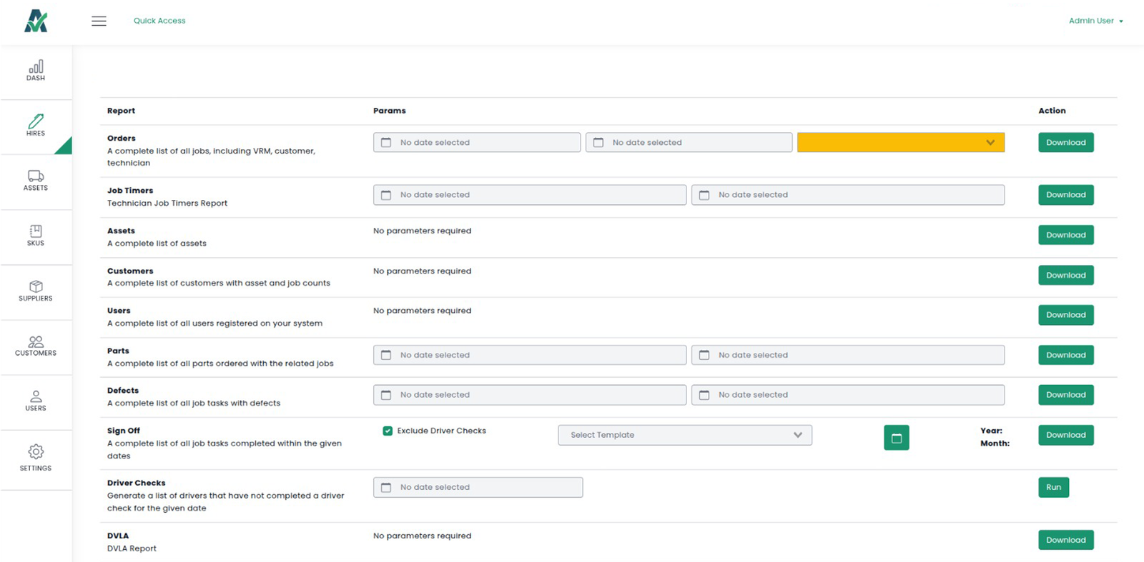Switch to the Users sidebar section
The height and width of the screenshot is (562, 1144).
[36, 401]
